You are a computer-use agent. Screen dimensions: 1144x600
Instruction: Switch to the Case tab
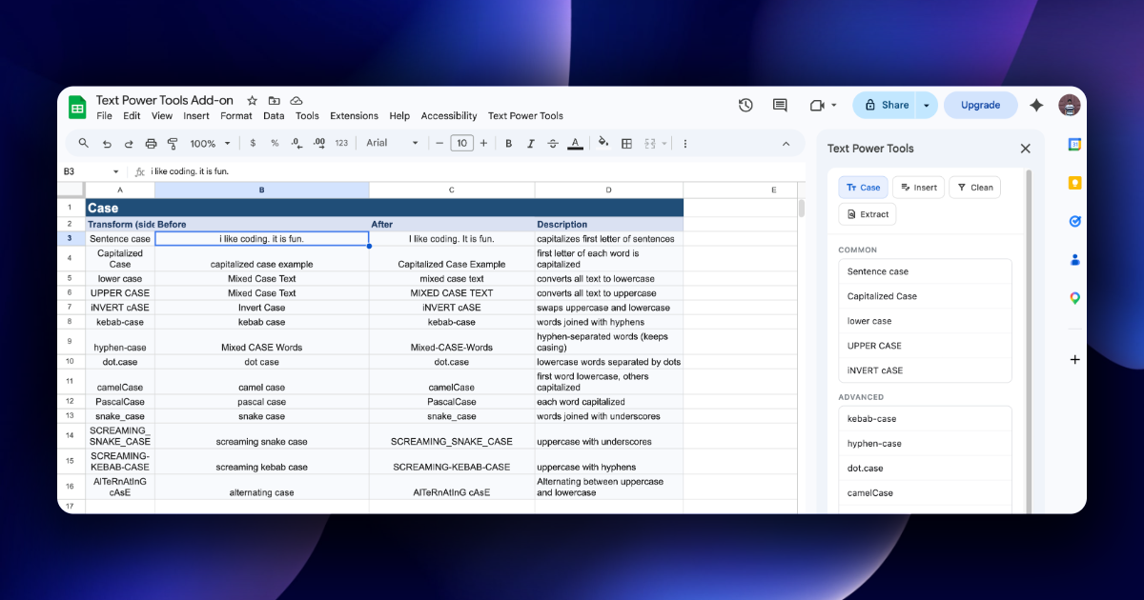(x=863, y=188)
